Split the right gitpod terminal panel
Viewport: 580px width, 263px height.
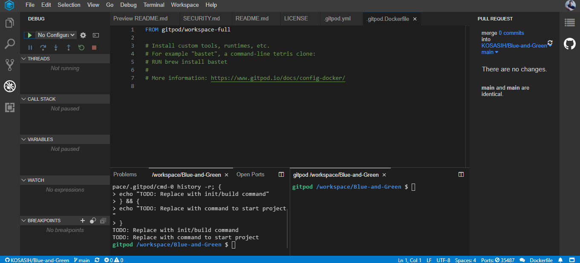click(x=461, y=175)
